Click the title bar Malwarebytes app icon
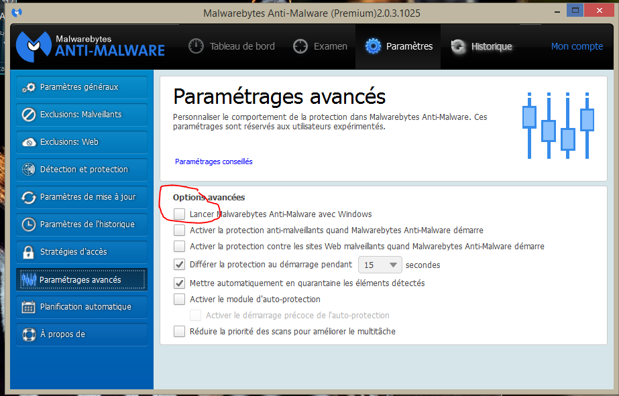Screen dimensions: 619x396 click(17, 13)
